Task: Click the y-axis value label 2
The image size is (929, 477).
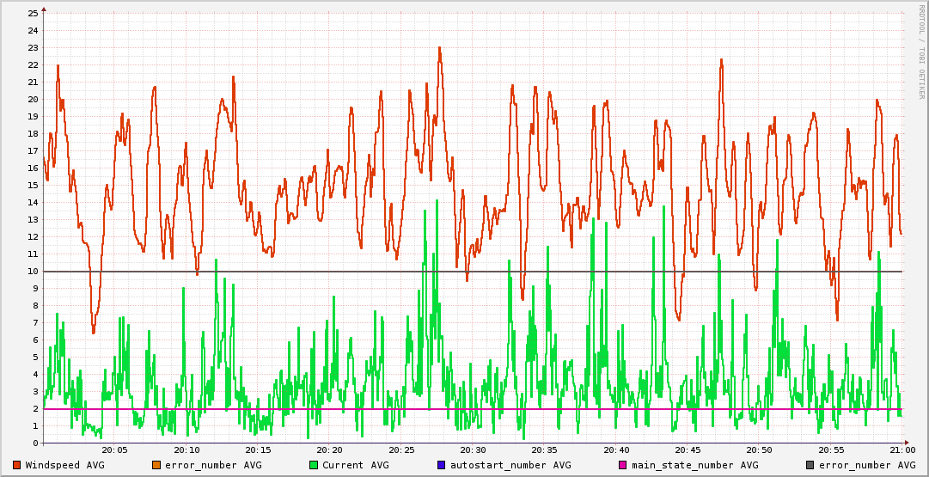Action: 35,408
